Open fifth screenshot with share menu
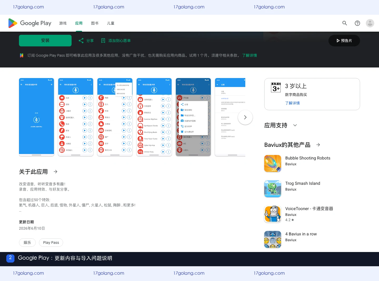 click(x=193, y=117)
